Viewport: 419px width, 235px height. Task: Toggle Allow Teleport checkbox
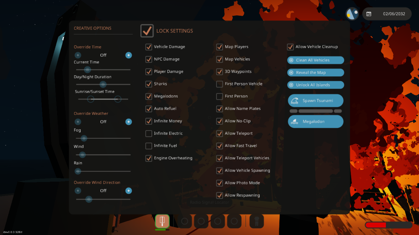pyautogui.click(x=220, y=134)
